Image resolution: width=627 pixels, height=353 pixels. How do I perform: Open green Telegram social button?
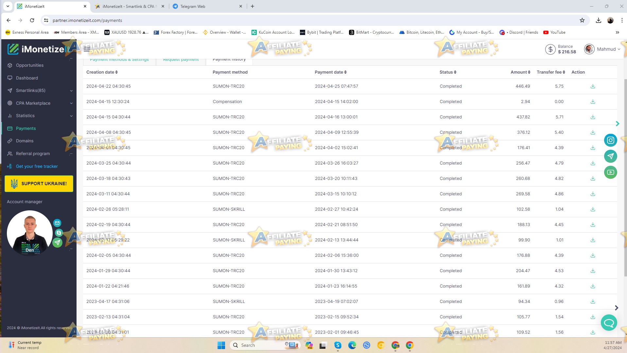[610, 156]
